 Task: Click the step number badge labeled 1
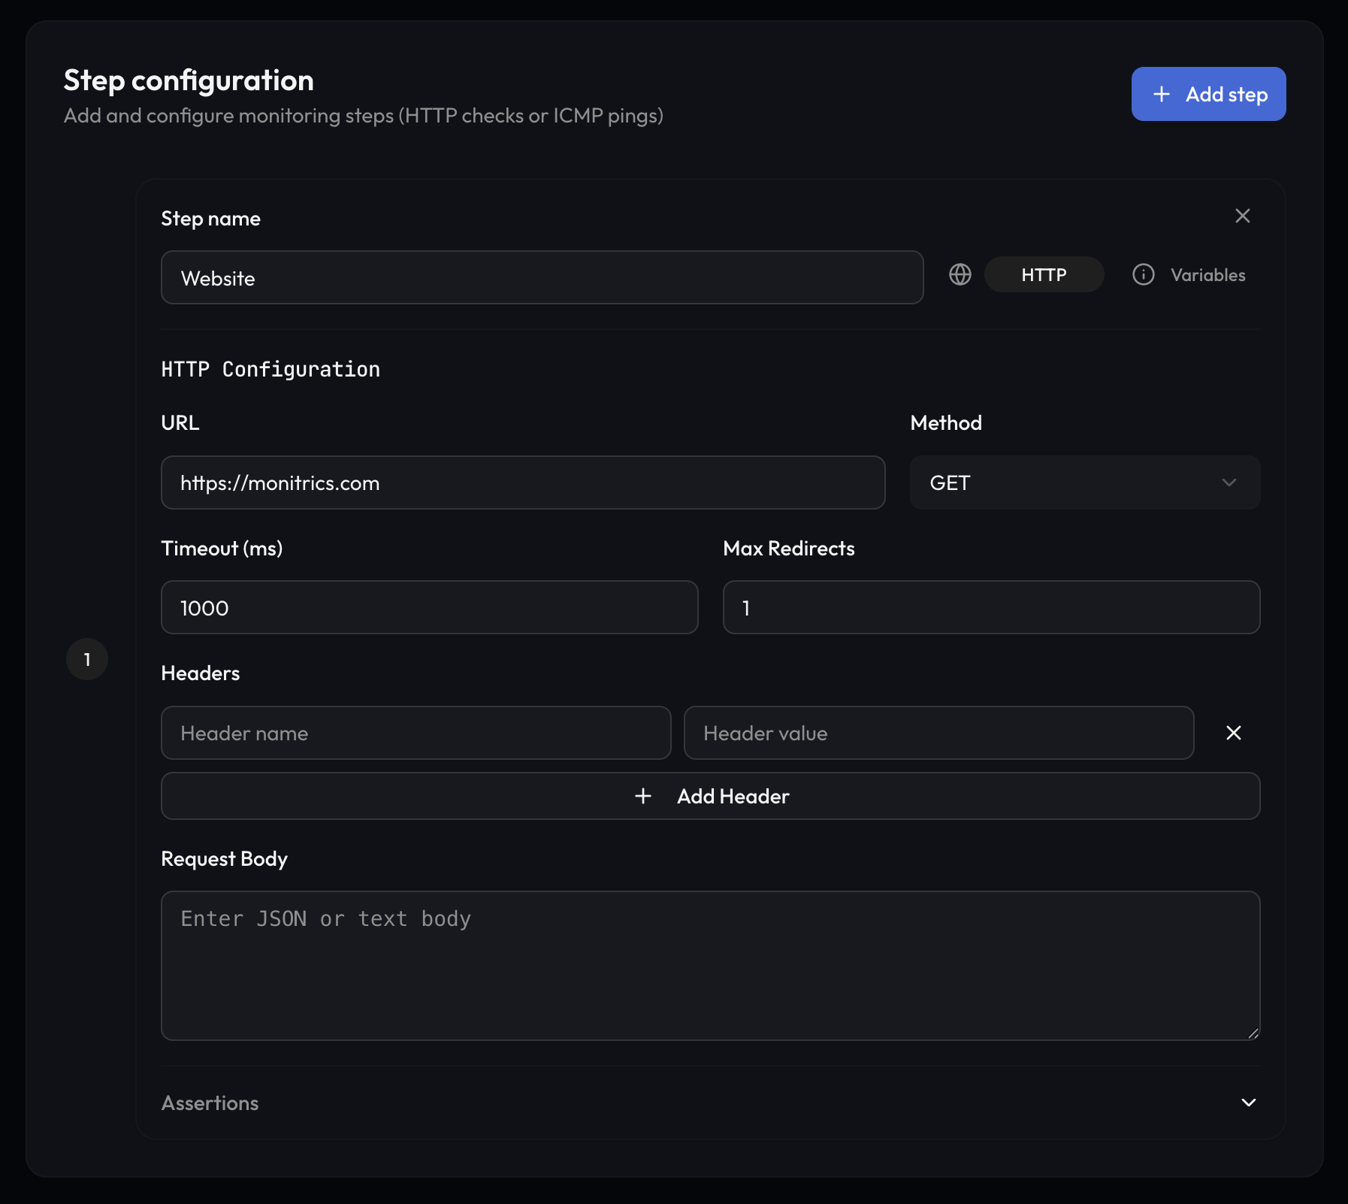coord(86,659)
